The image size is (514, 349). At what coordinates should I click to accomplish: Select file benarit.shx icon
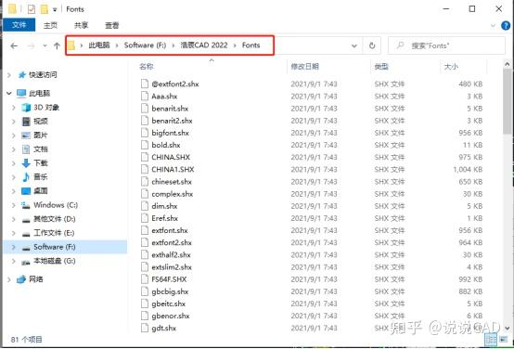pos(145,109)
